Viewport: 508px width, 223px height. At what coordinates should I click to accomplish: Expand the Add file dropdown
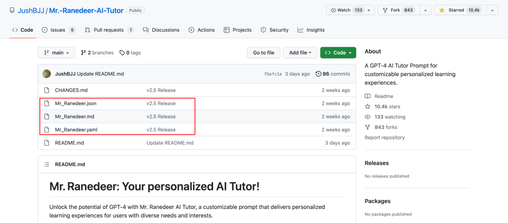[x=300, y=53]
